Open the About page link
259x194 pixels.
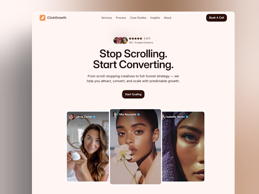click(x=168, y=18)
